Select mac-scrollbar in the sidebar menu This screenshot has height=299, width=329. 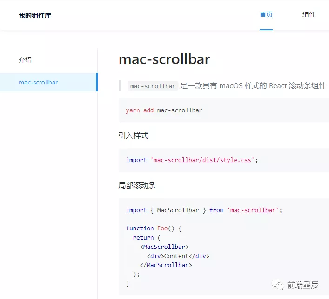tap(49, 82)
